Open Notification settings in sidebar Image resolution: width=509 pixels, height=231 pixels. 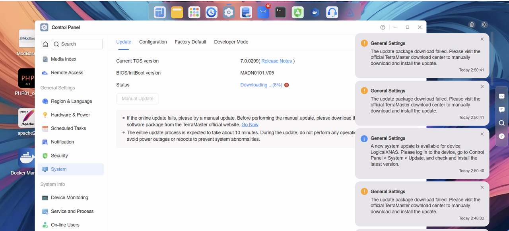(71, 142)
